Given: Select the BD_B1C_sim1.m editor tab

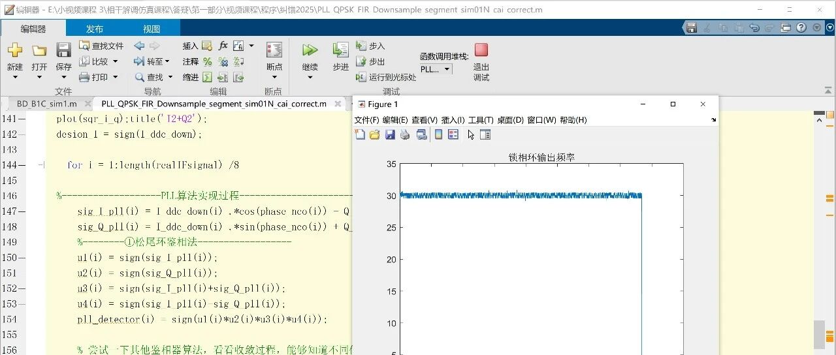Looking at the screenshot, I should (x=46, y=104).
